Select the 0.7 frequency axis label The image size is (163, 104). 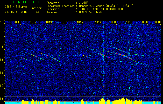pyautogui.click(x=2, y=86)
